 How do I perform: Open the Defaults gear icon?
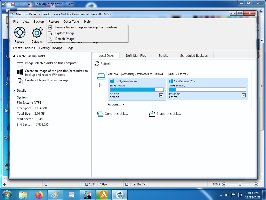[x=37, y=32]
